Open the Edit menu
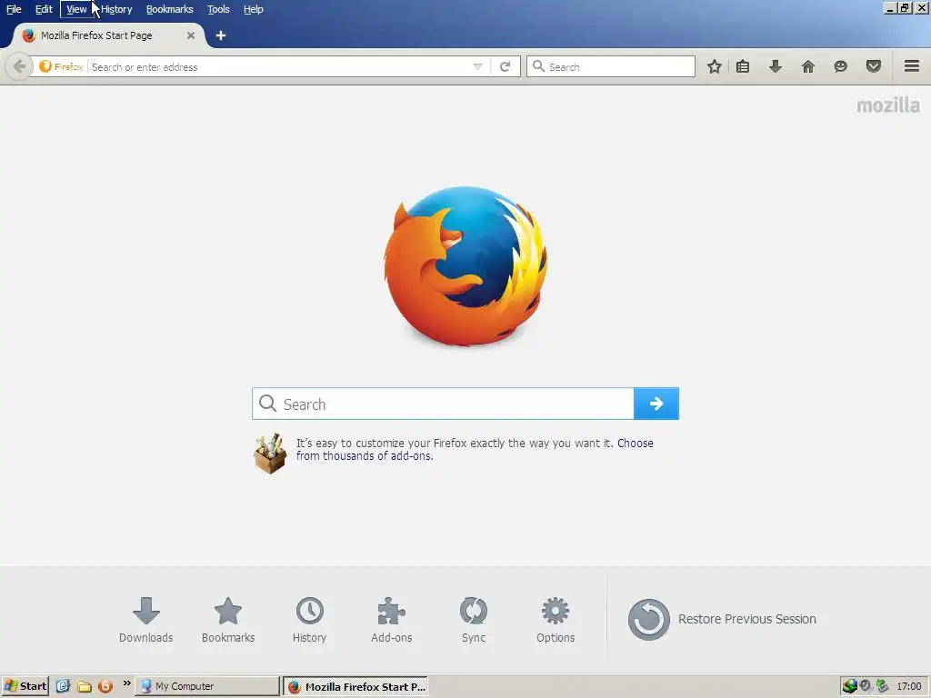Screen dimensions: 931x698 44,9
